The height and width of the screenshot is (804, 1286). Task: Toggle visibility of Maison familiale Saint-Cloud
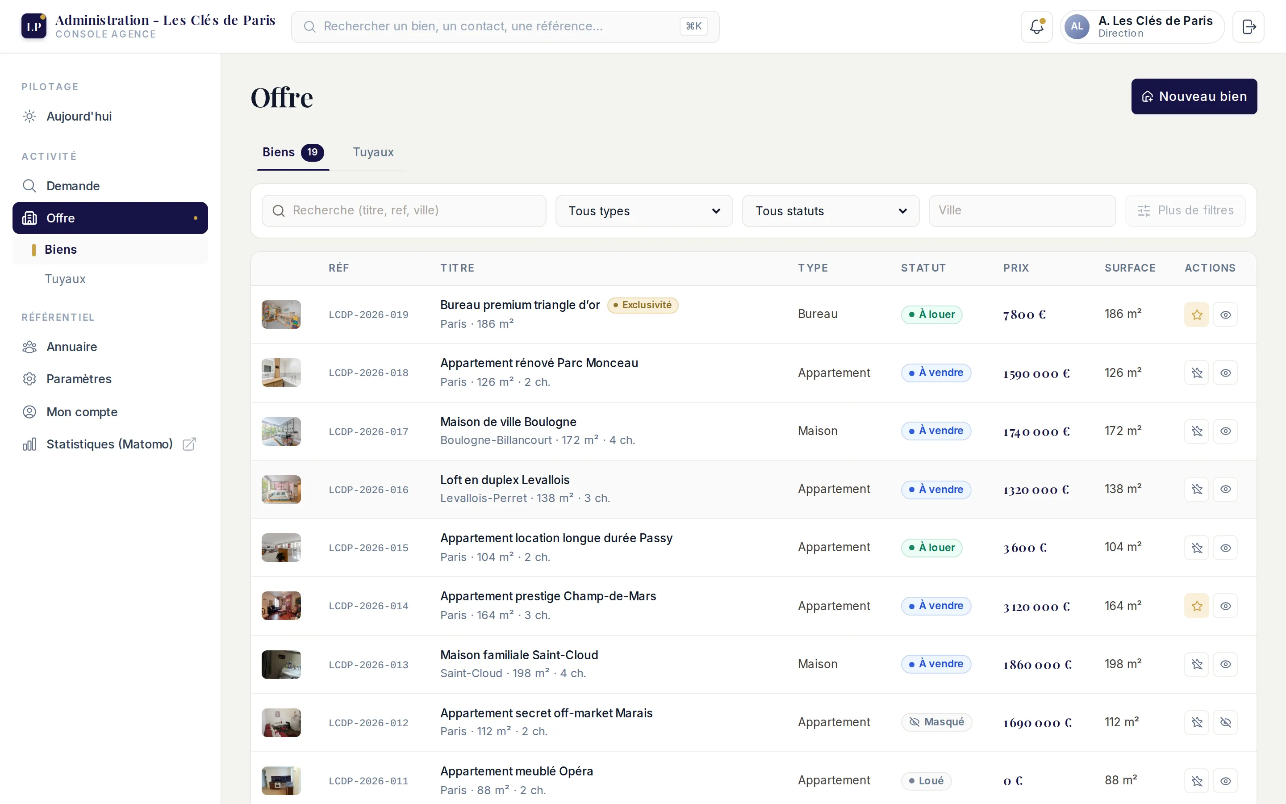click(x=1225, y=664)
